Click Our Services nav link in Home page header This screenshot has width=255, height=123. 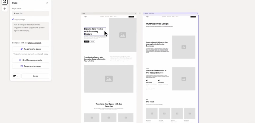click(107, 17)
